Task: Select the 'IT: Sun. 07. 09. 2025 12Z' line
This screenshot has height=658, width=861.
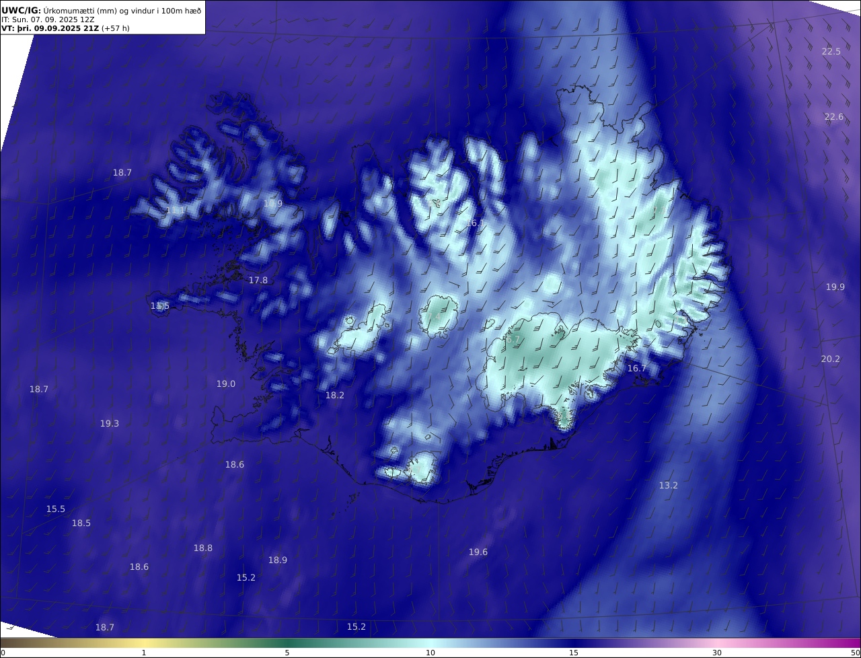Action: coord(48,20)
